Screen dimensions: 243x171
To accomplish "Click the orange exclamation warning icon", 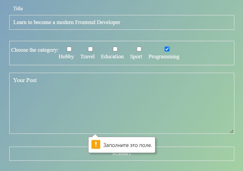I will pos(96,145).
